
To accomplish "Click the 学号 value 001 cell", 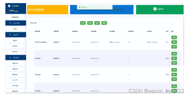I will 167,42.
